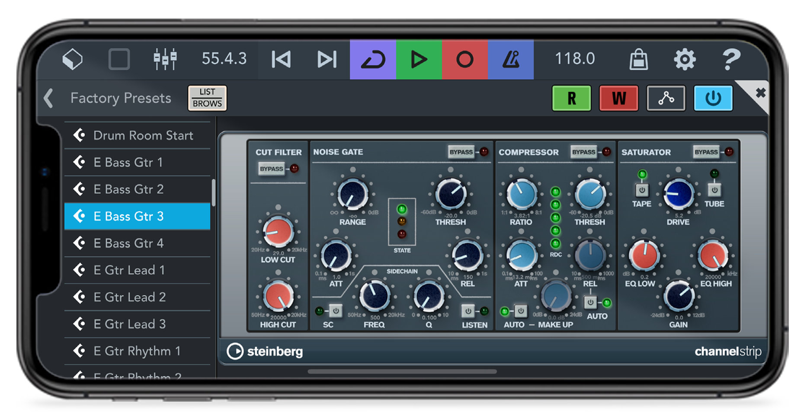Toggle the channel strip power button
804x415 pixels.
(712, 98)
